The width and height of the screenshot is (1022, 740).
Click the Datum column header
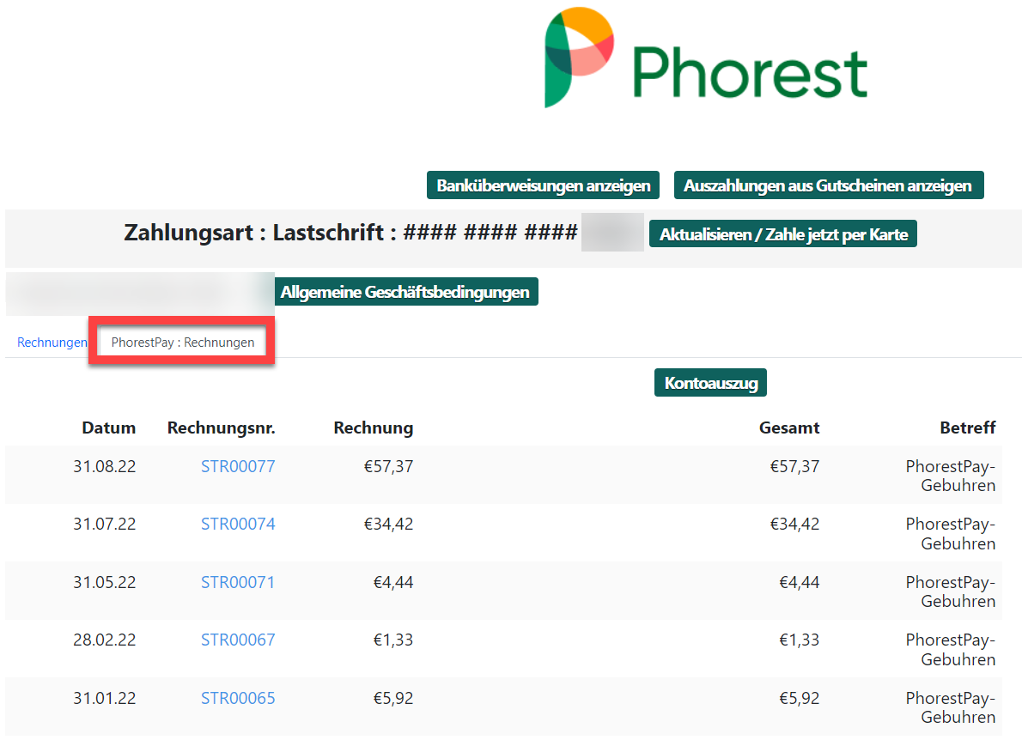(x=109, y=428)
